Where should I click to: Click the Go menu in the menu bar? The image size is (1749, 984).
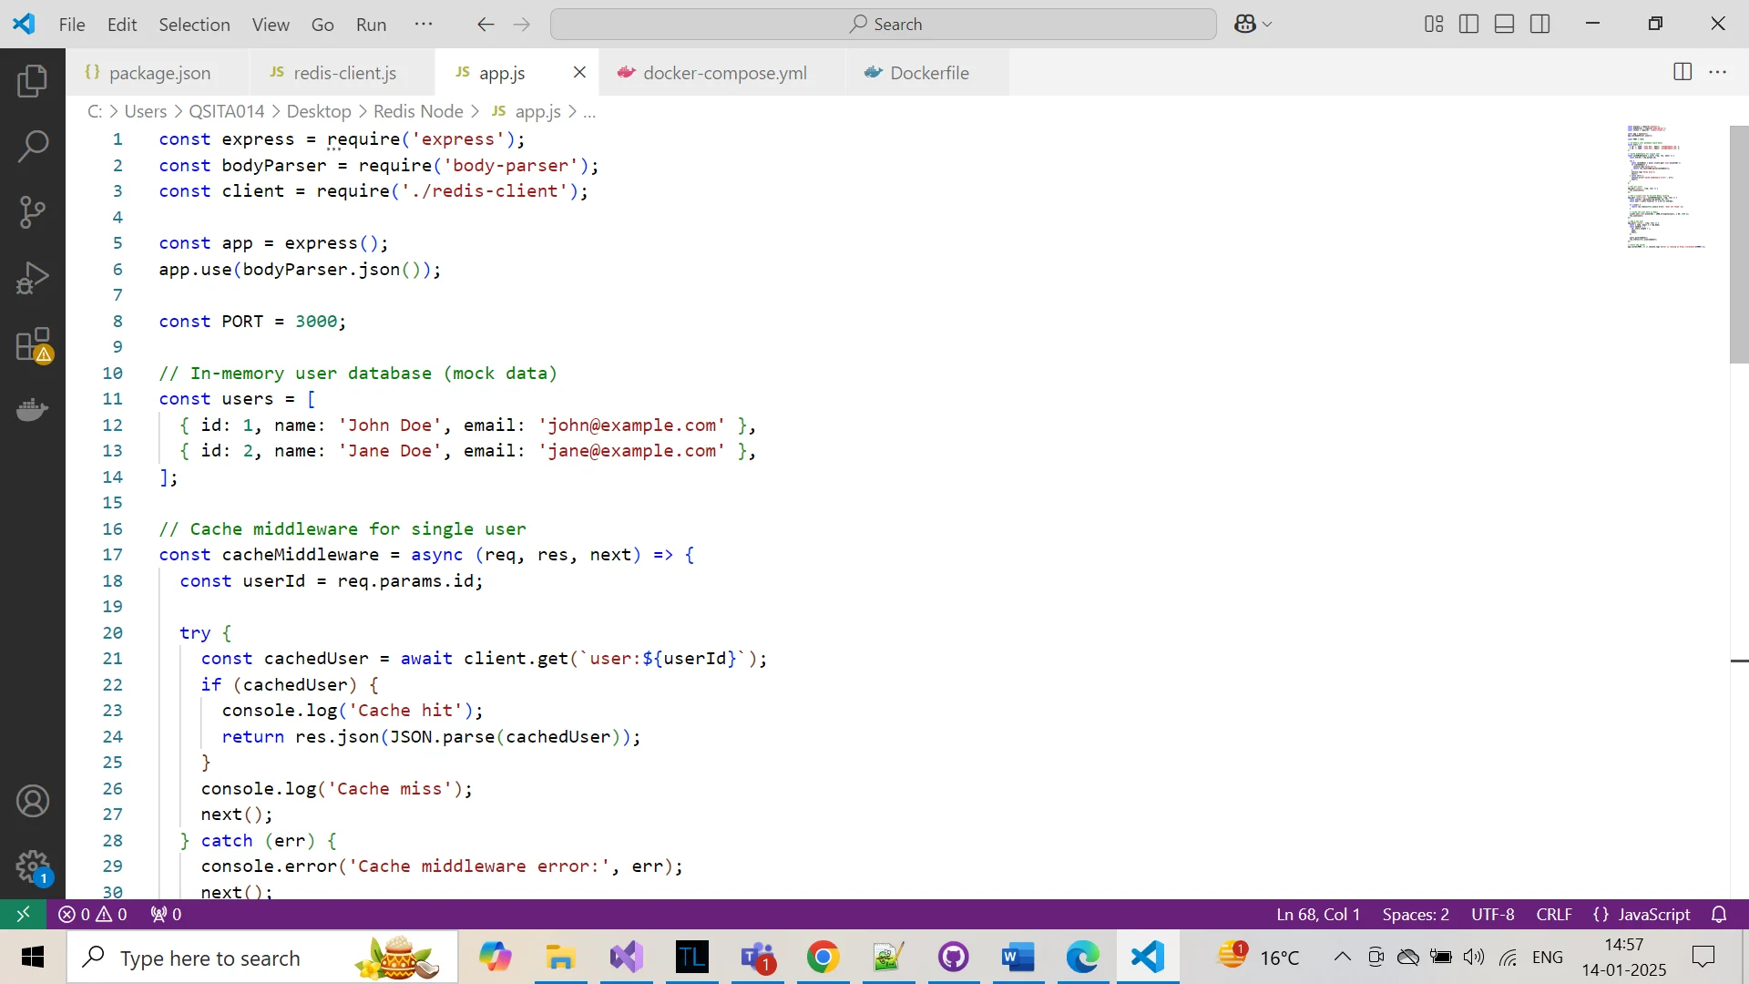[x=322, y=23]
